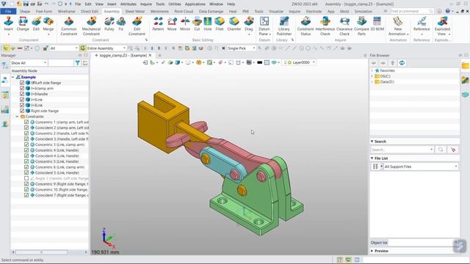Click the File Browser search field

click(402, 150)
